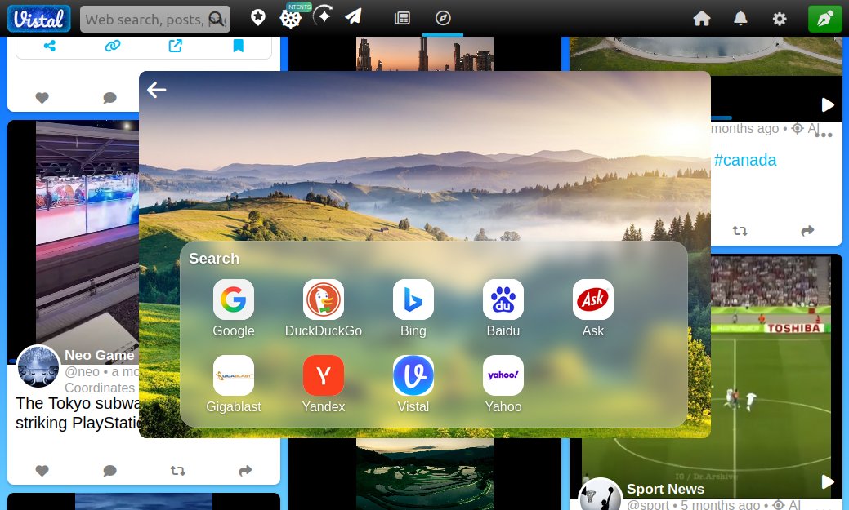This screenshot has height=510, width=849.
Task: Like the top-left post with heart
Action: (x=42, y=98)
